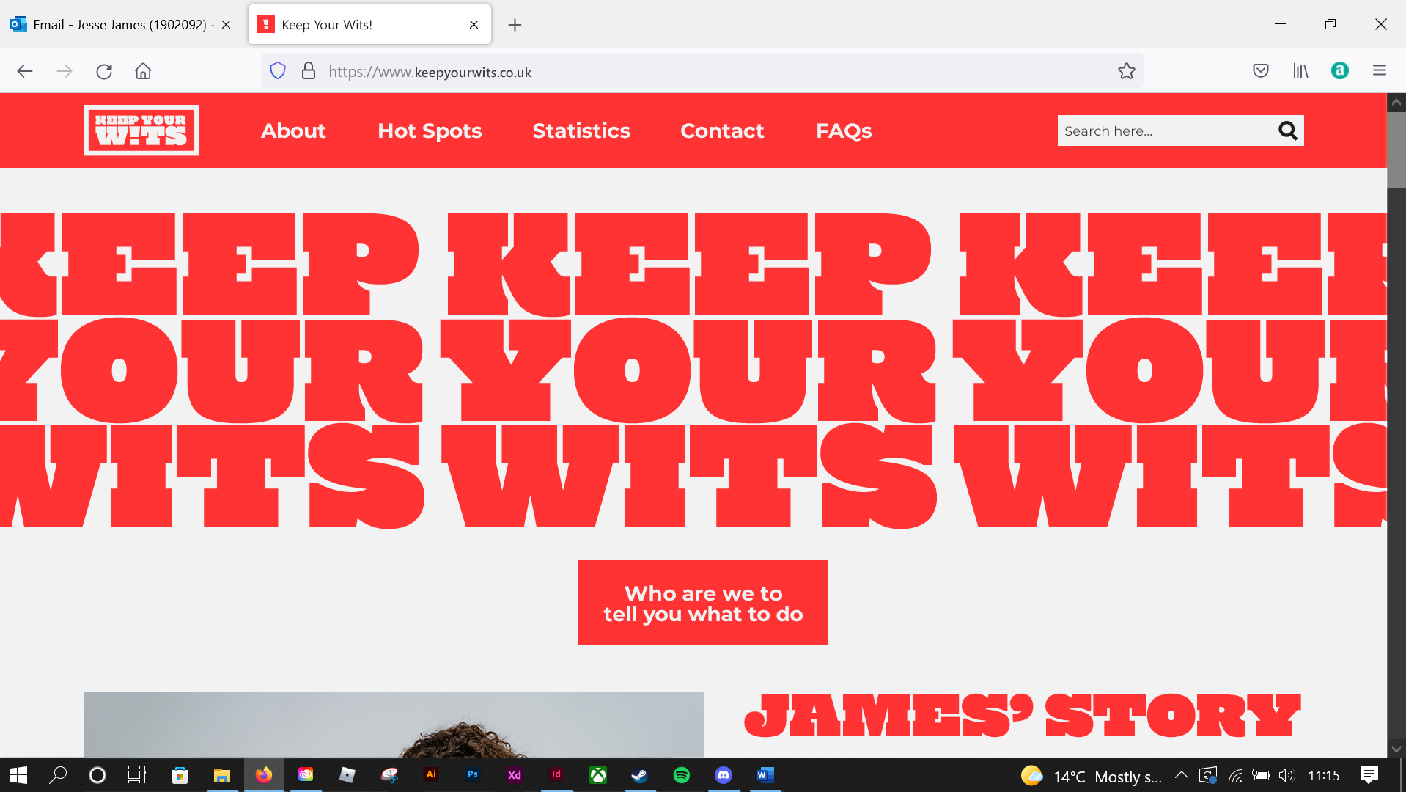1406x792 pixels.
Task: Open a new browser tab
Action: point(515,25)
